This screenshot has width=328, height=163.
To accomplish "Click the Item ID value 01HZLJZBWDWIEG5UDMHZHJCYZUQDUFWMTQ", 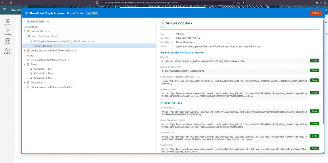I will coord(183,71).
